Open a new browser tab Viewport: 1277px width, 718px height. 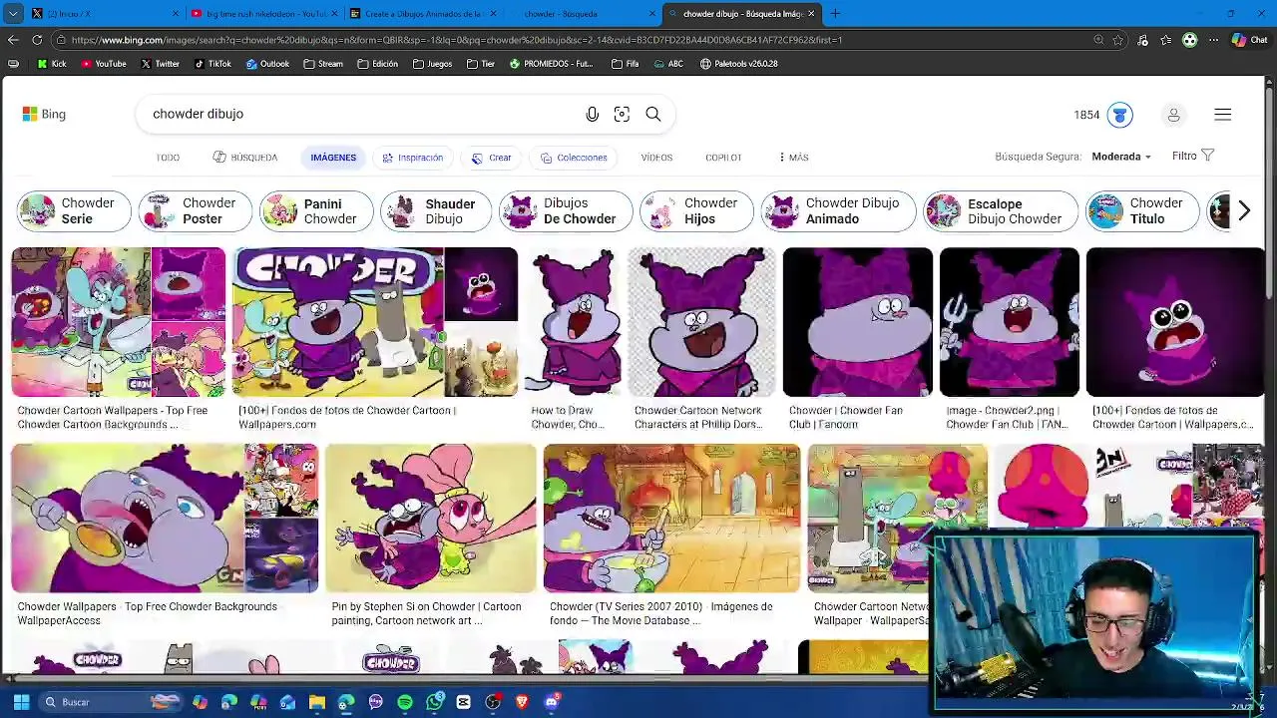835,14
